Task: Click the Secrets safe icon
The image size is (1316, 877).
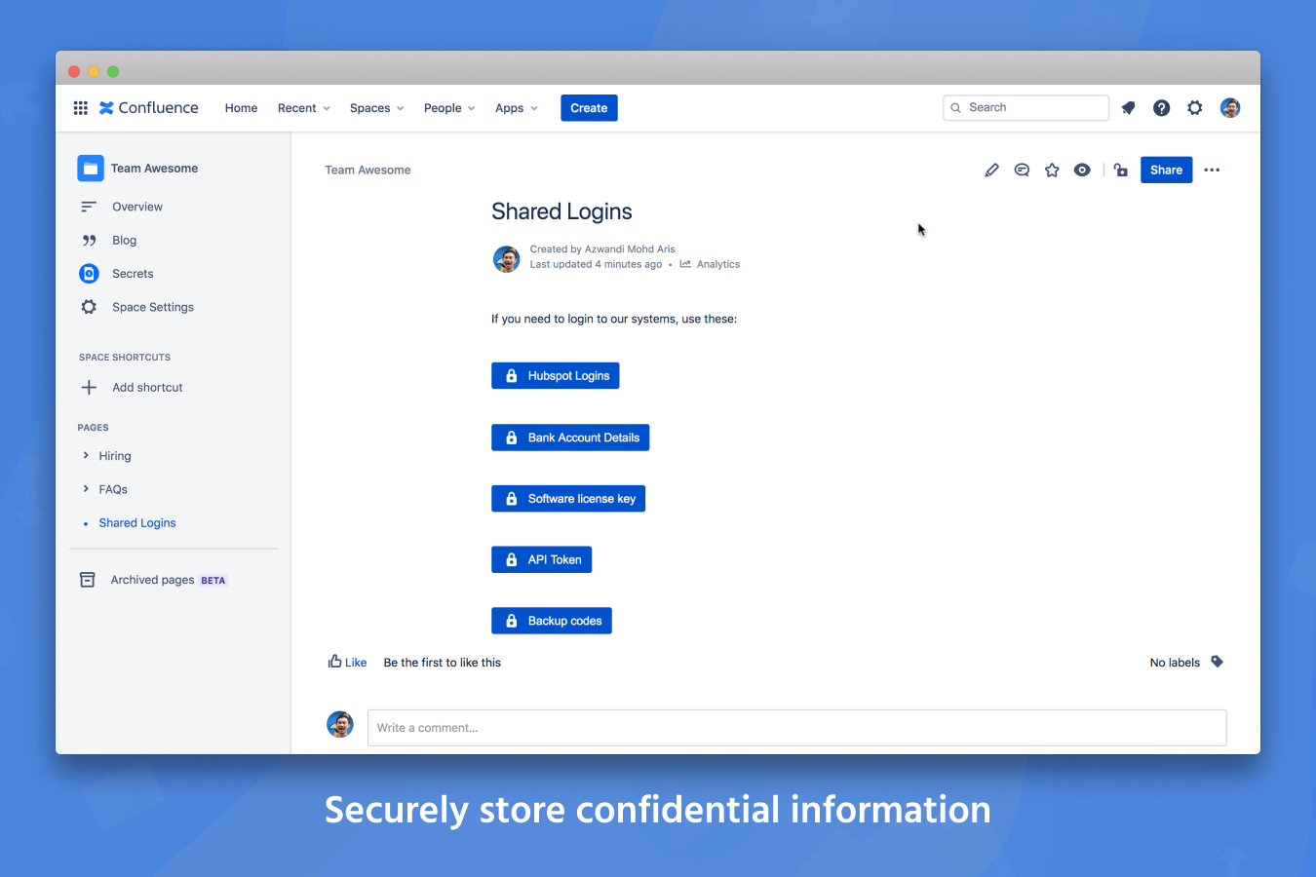Action: click(89, 274)
